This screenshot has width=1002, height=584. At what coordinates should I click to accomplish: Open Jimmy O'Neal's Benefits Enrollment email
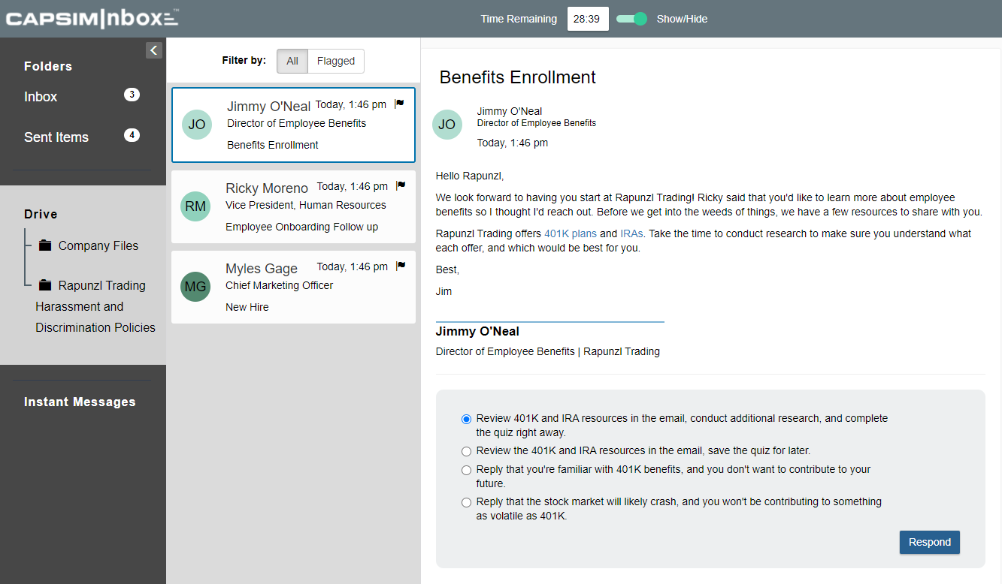click(x=293, y=125)
